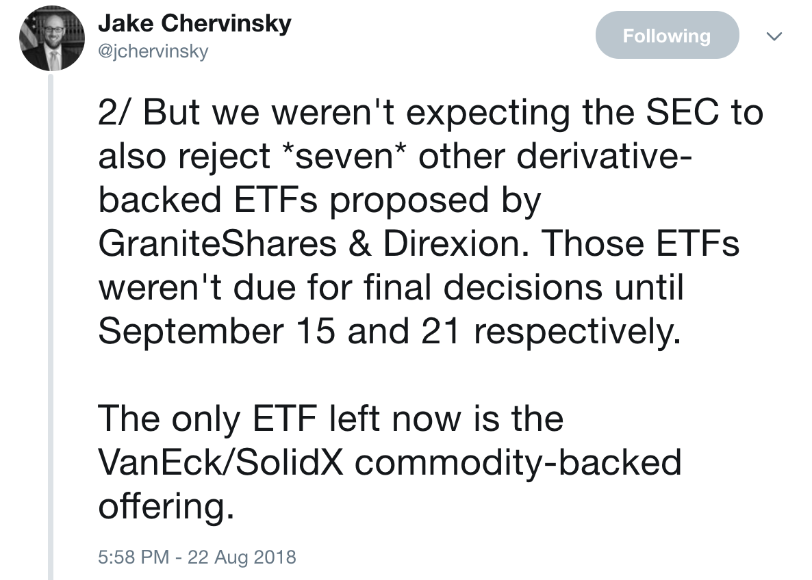Click VanEck/SolidX in the tweet text
Image resolution: width=812 pixels, height=580 pixels.
(x=220, y=462)
